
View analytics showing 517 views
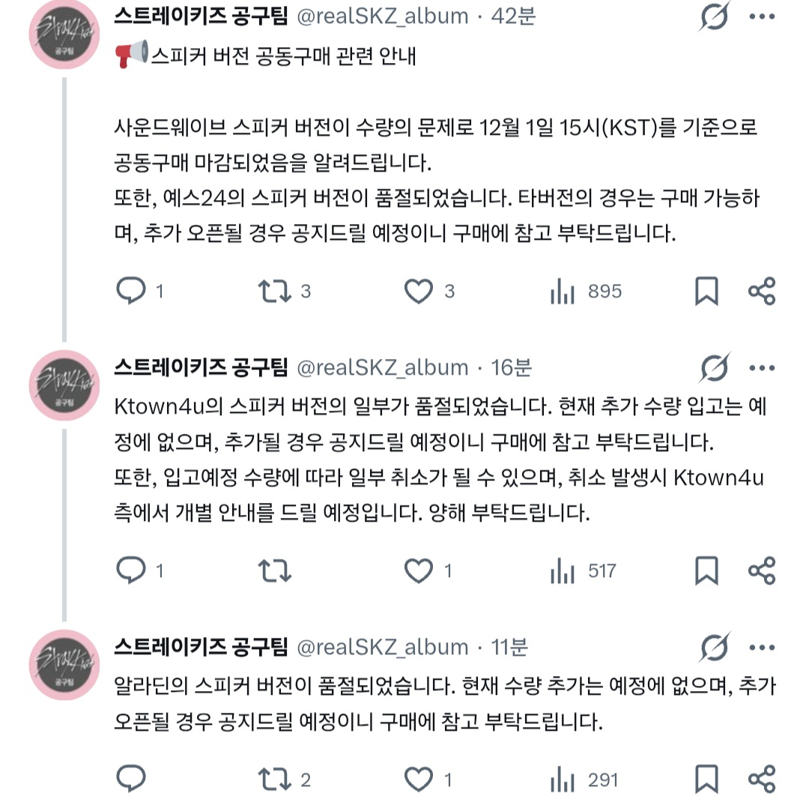coord(563,572)
